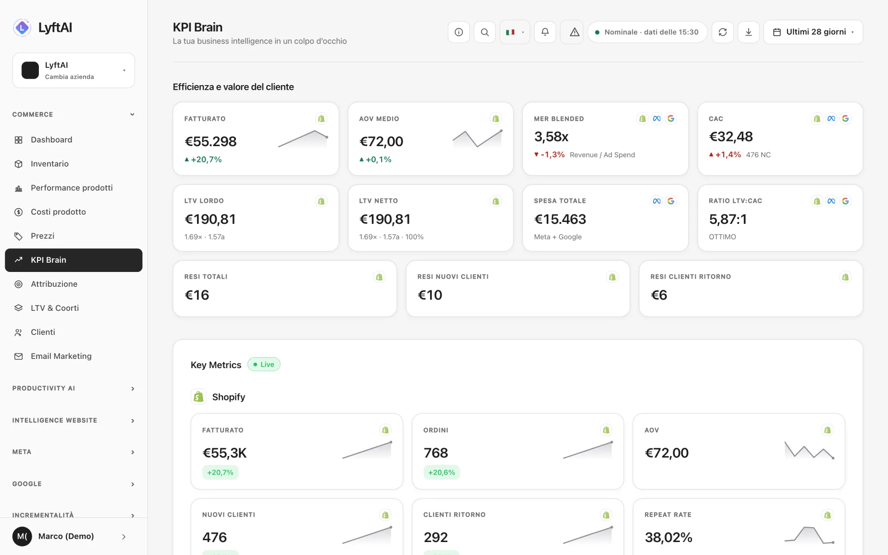This screenshot has width=888, height=555.
Task: Click the €72,00 AOV Medio value
Action: tap(381, 142)
